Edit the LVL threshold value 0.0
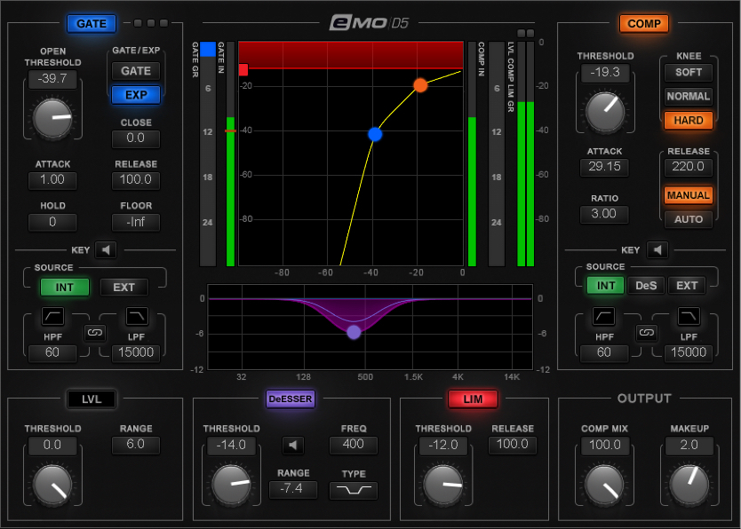This screenshot has width=741, height=529. pyautogui.click(x=52, y=445)
